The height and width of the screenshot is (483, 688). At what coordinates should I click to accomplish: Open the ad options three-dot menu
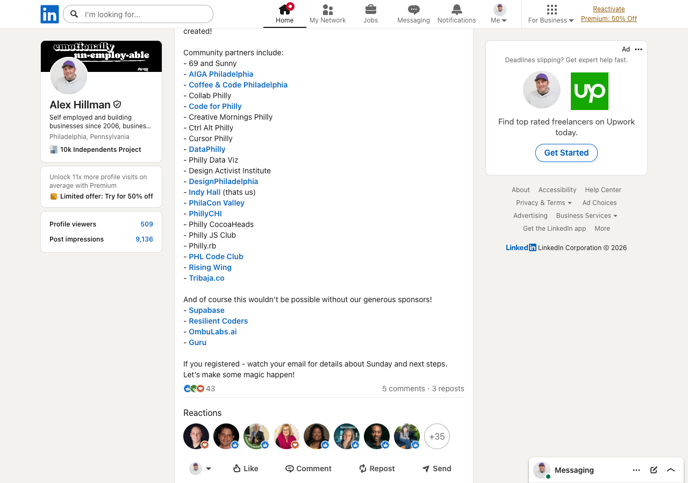(x=639, y=49)
